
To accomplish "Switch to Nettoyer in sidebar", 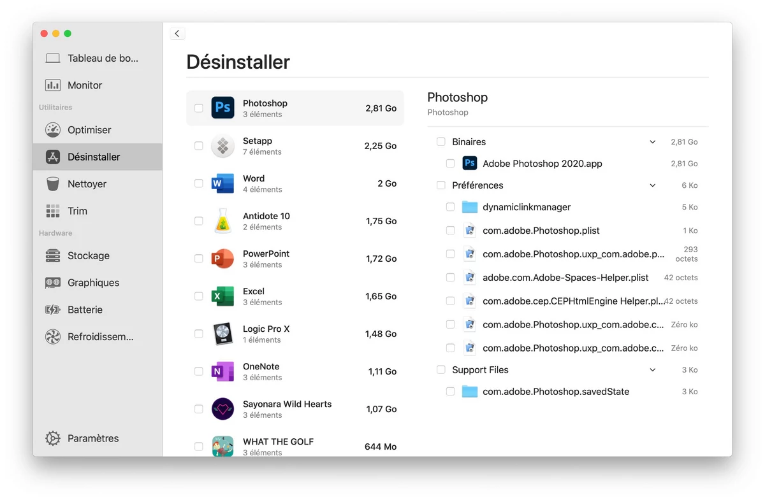I will tap(98, 184).
